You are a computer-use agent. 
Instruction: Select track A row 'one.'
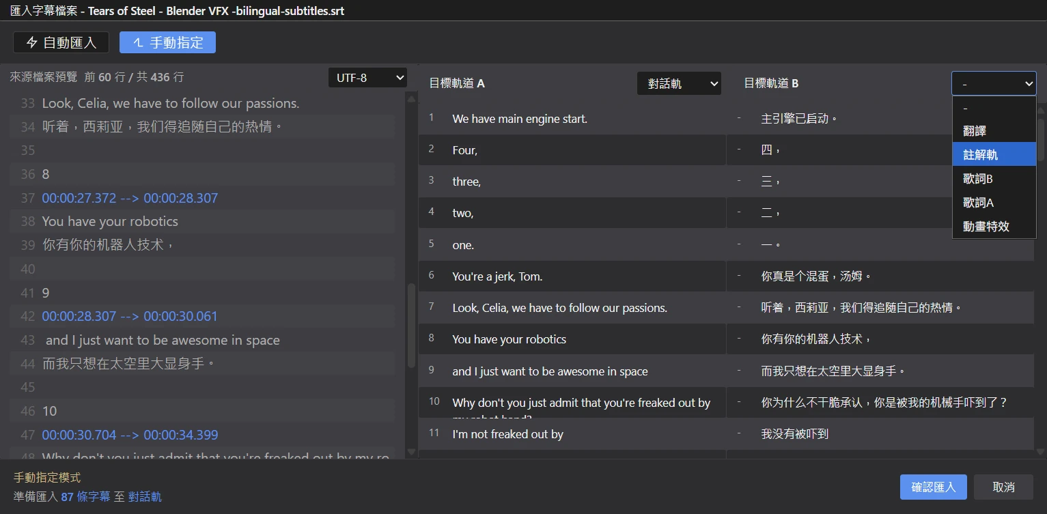tap(572, 245)
